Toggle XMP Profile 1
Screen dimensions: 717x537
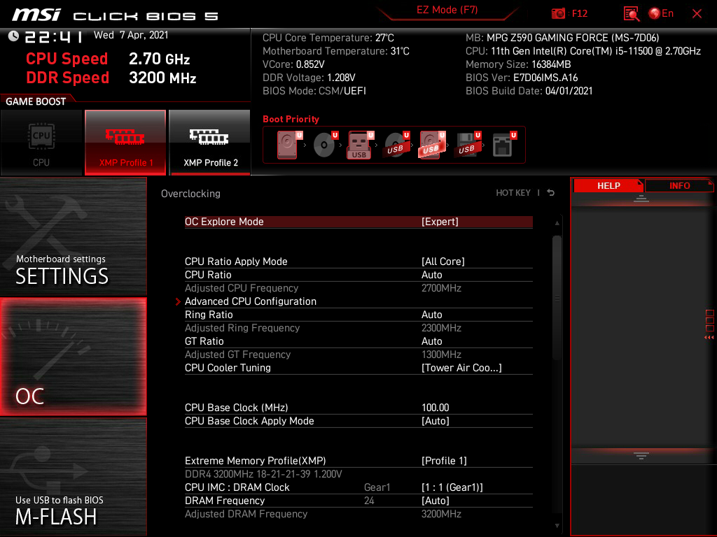pyautogui.click(x=125, y=142)
